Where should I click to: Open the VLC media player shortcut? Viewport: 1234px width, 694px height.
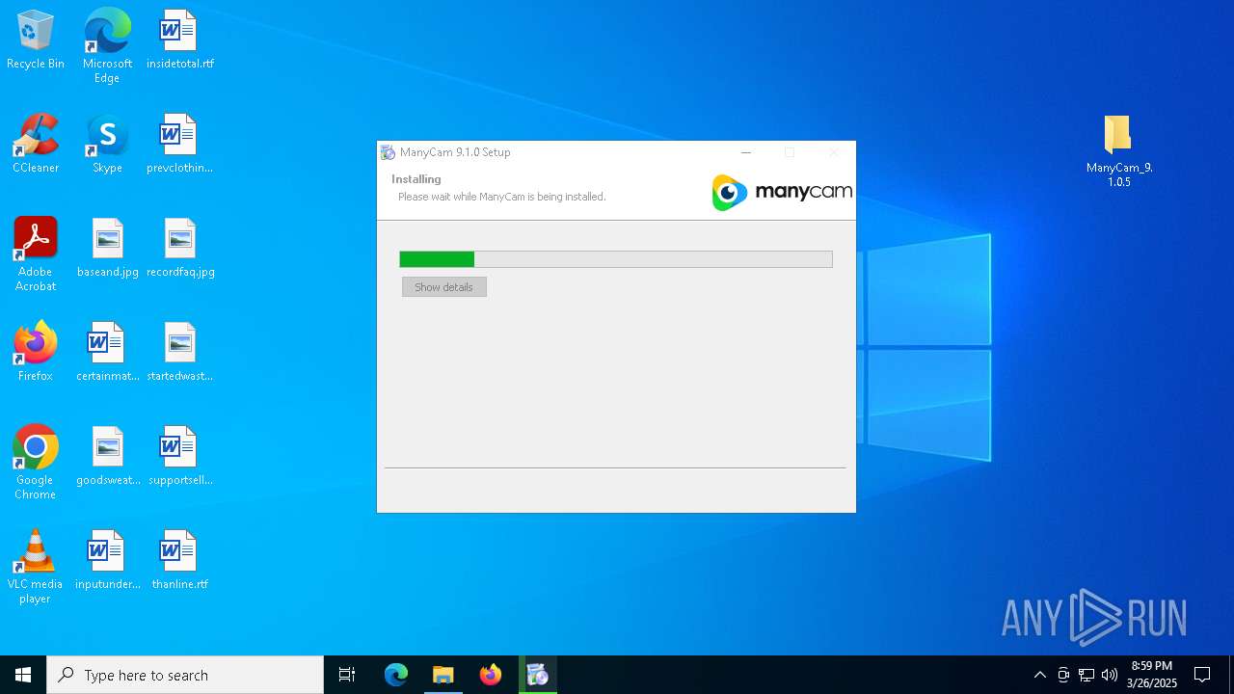(36, 568)
